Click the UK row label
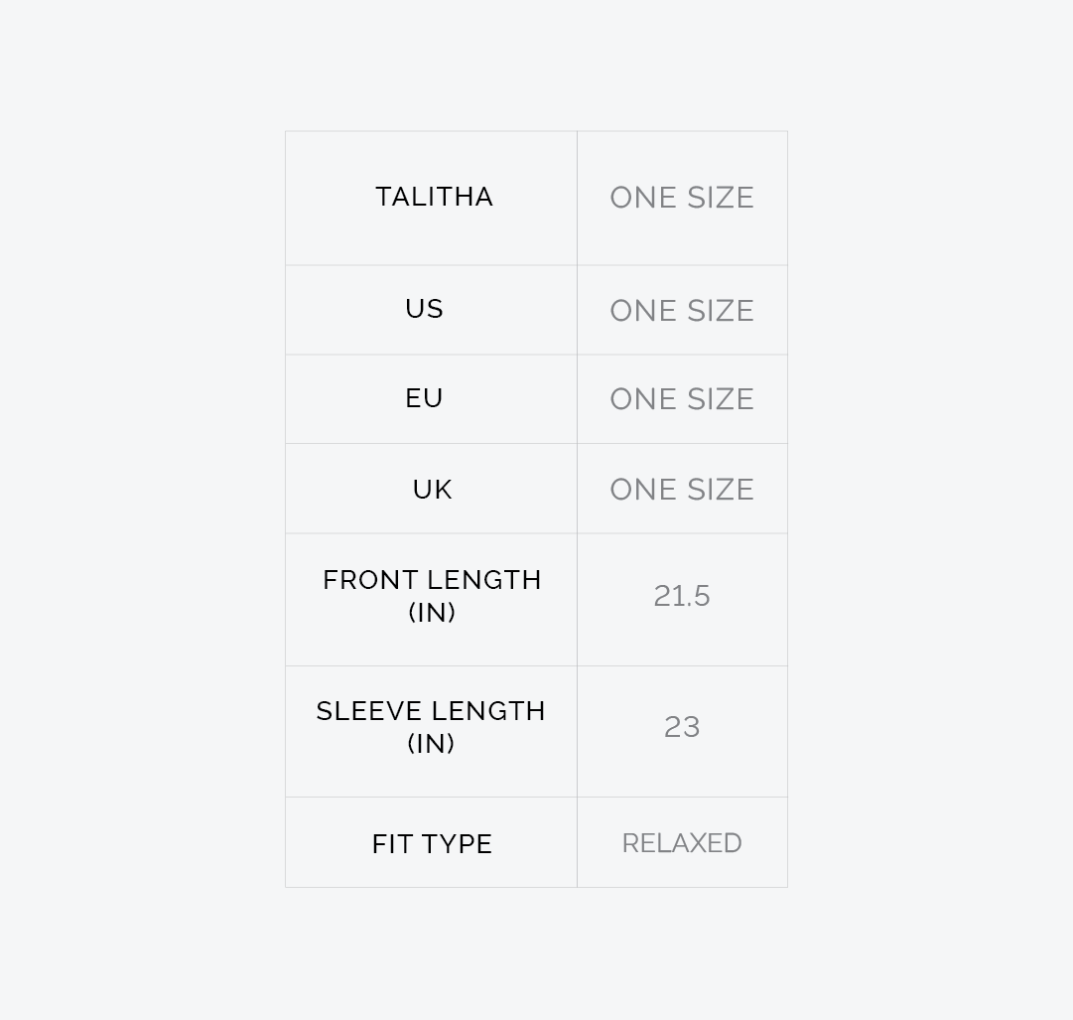The height and width of the screenshot is (1020, 1073). [432, 490]
